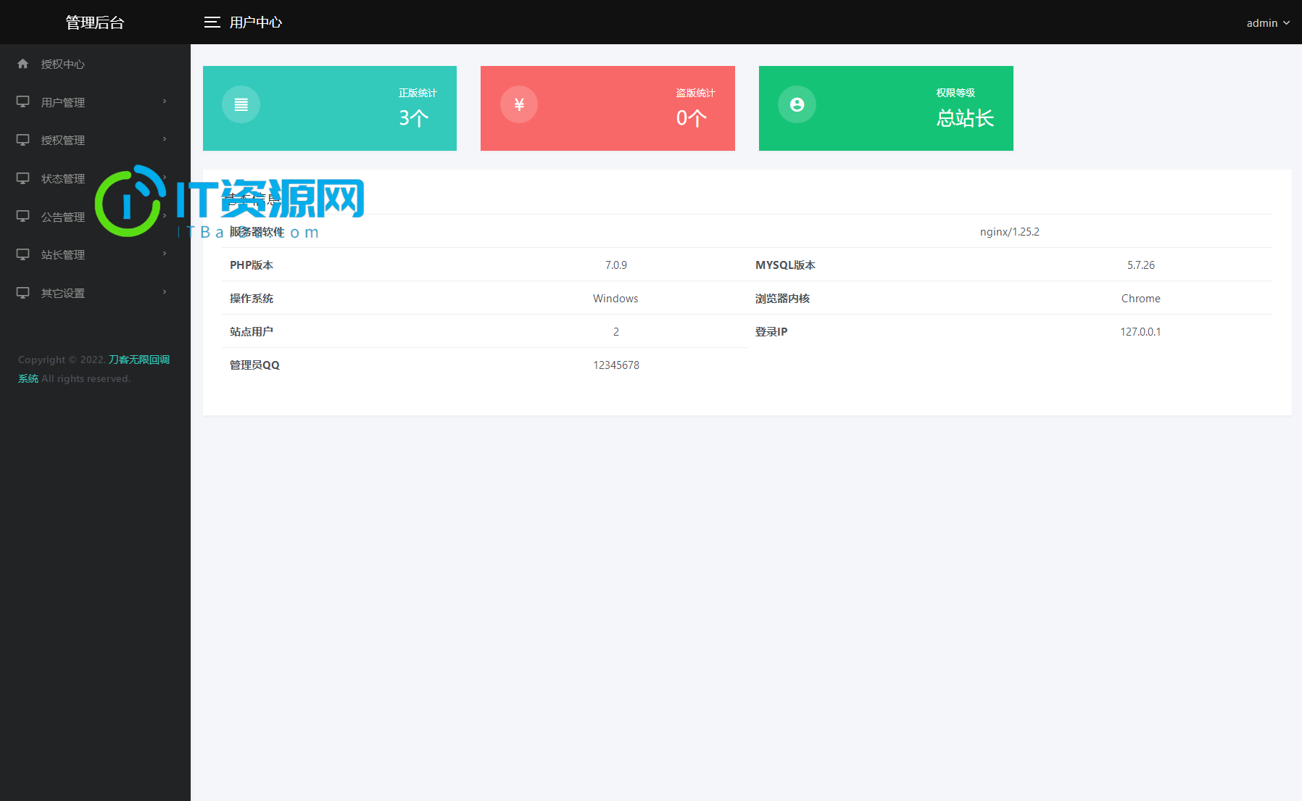This screenshot has height=801, width=1302.
Task: Click the 127.0.0.1 login IP value
Action: 1140,332
